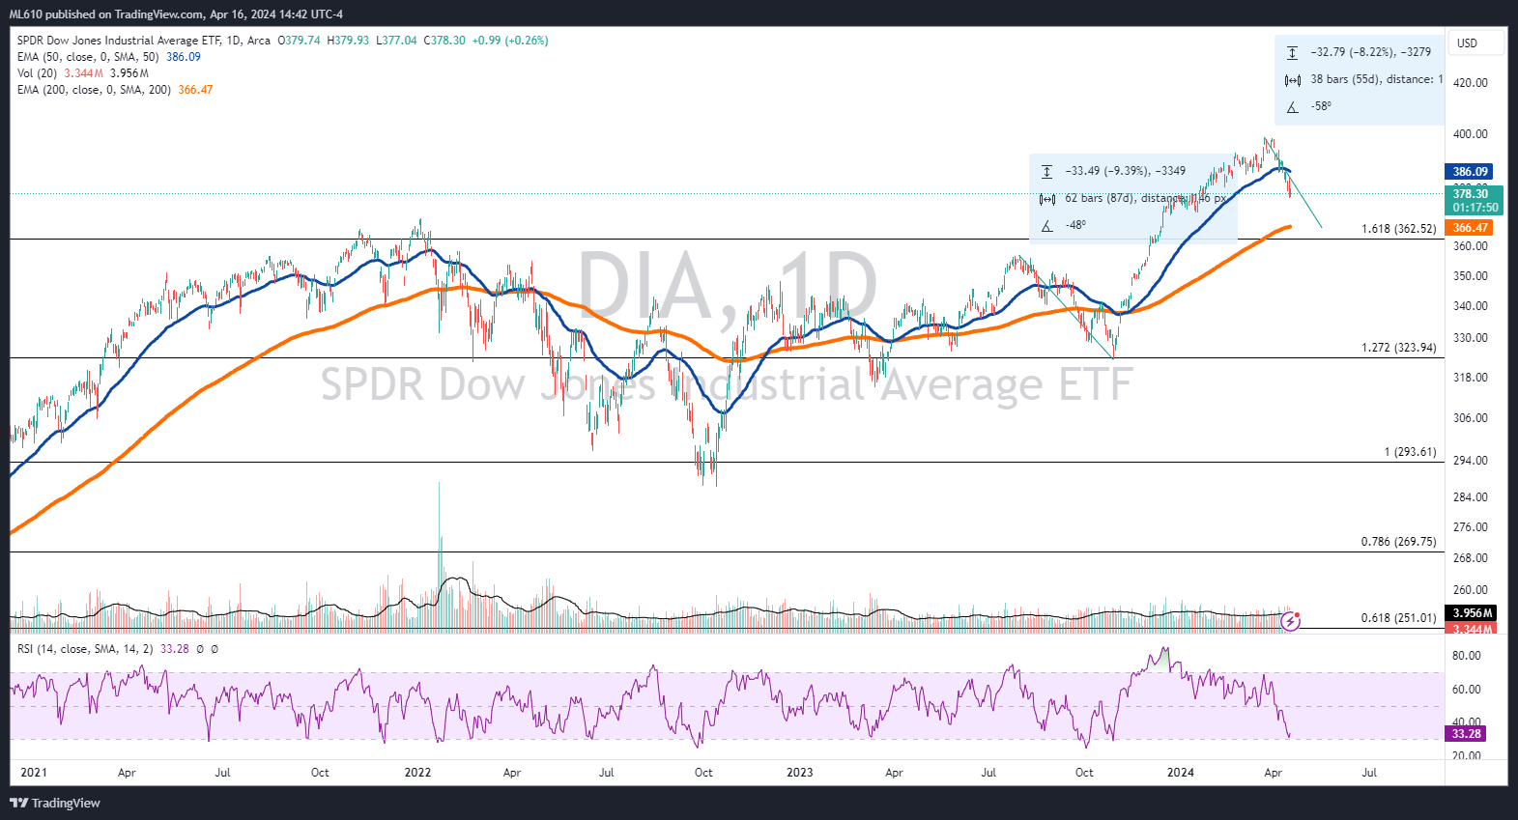
Task: Select the Vol (20) indicator legend
Action: 37,73
